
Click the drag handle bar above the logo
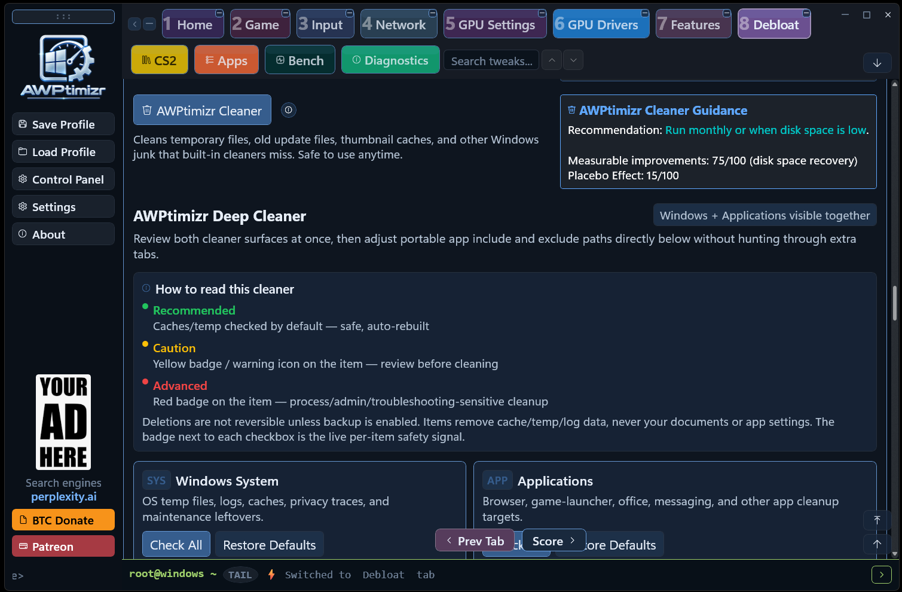click(x=63, y=17)
